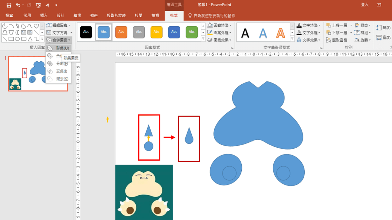This screenshot has height=220, width=392.
Task: Open the 文字方塊 dropdown
Action: (x=59, y=33)
